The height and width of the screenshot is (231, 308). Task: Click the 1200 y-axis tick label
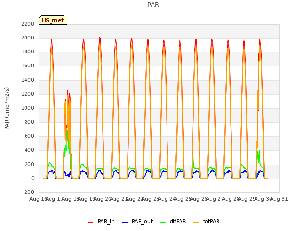click(28, 94)
